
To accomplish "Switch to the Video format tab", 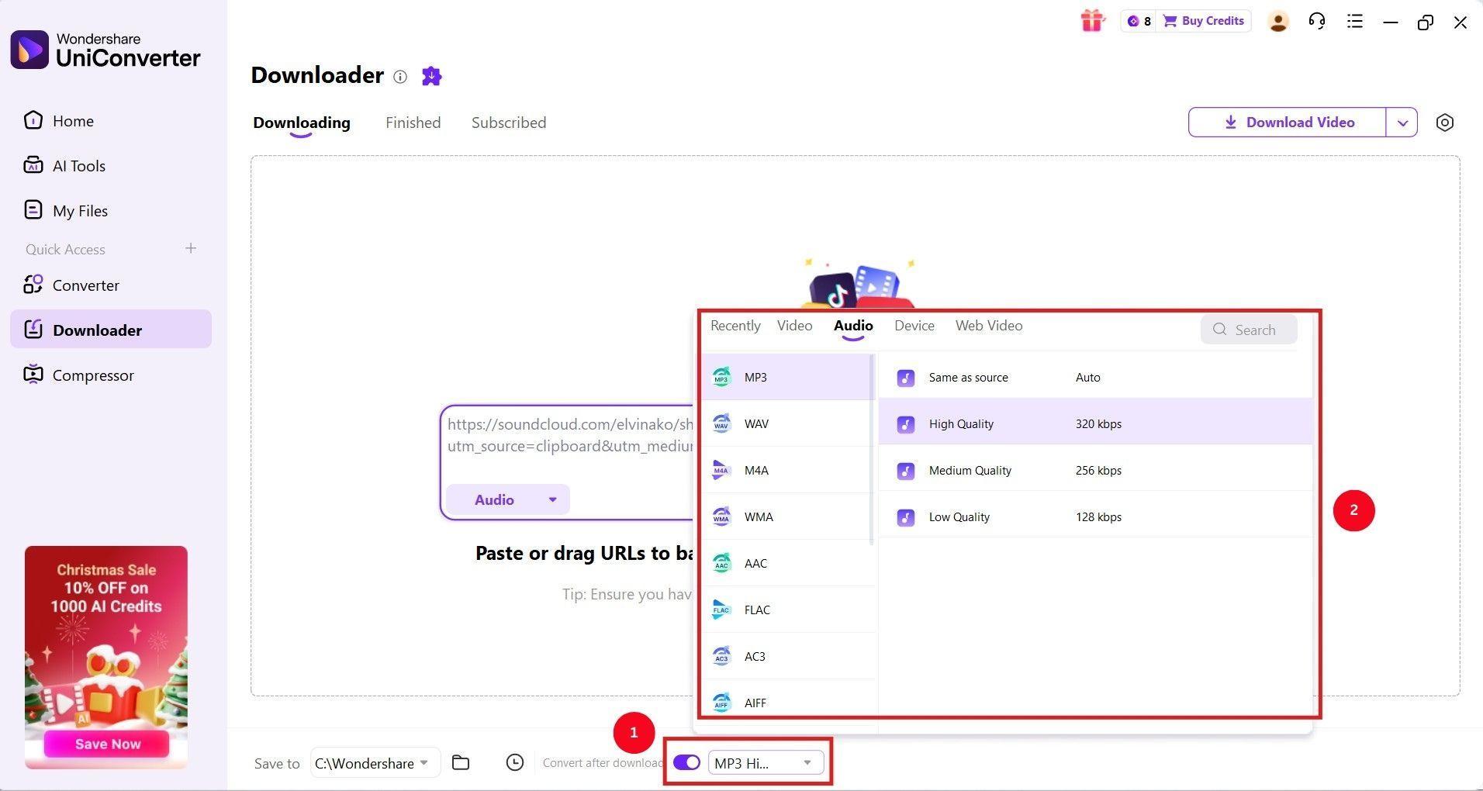I will click(794, 326).
